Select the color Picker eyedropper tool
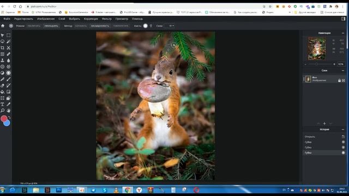Viewport: 349px width, 196px height. pos(9,104)
